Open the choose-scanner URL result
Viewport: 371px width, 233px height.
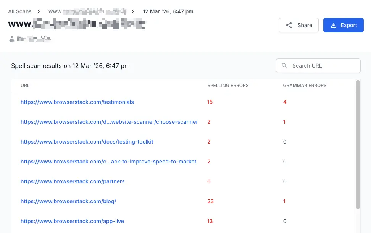coord(109,122)
